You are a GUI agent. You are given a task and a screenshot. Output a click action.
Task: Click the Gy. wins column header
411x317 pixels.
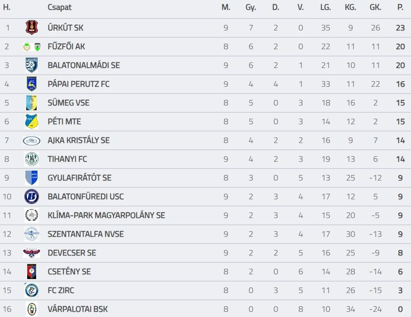click(x=251, y=8)
